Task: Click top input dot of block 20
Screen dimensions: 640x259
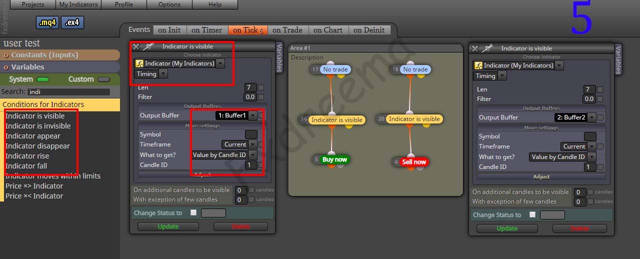Action: (x=410, y=113)
